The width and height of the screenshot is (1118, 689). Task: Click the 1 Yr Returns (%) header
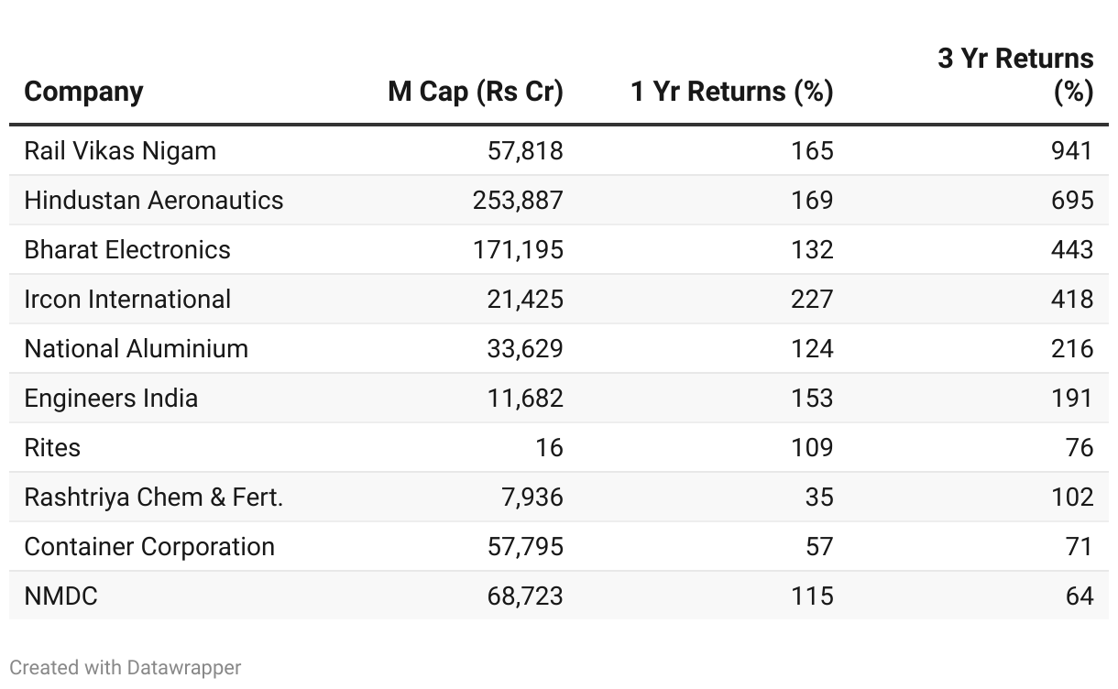pyautogui.click(x=731, y=92)
